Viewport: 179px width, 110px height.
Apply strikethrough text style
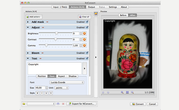(51, 93)
